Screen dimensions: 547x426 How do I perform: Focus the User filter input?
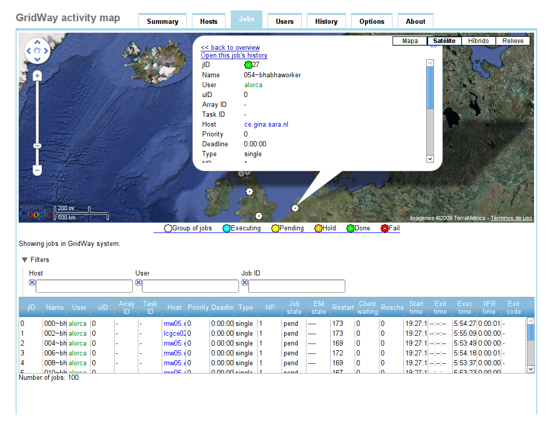pos(190,286)
